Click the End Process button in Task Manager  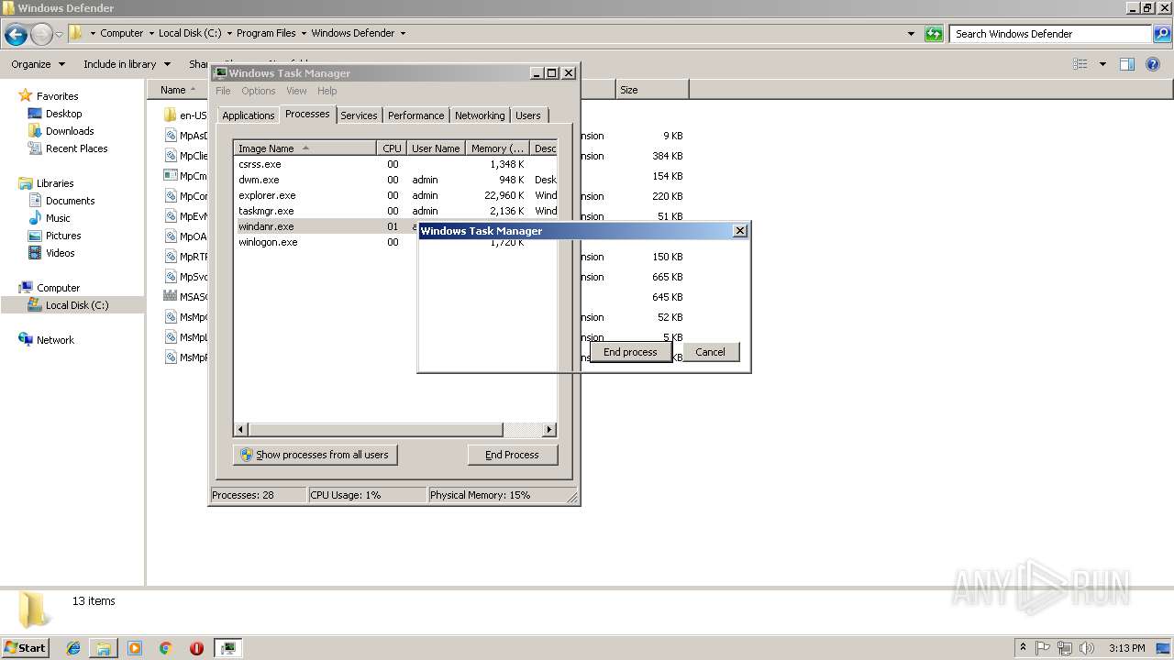pos(512,455)
